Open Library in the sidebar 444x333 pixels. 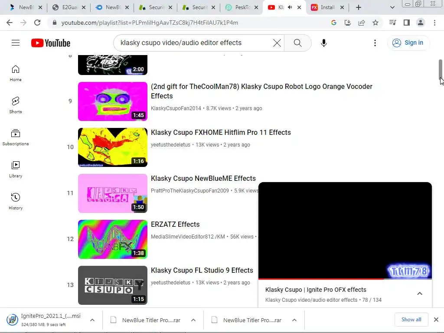(16, 170)
